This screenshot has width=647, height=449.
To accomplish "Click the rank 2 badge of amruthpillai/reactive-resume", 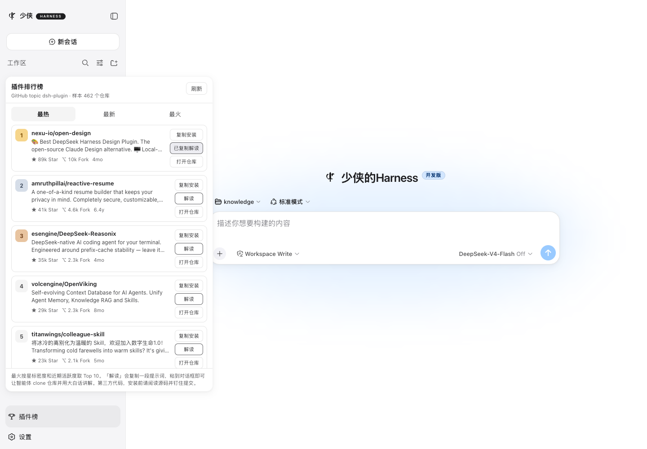I will click(x=22, y=185).
